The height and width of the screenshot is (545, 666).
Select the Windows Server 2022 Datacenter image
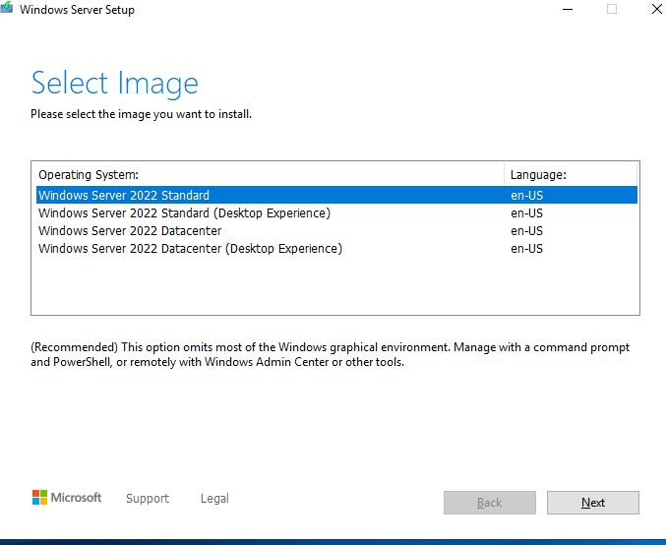tap(130, 231)
